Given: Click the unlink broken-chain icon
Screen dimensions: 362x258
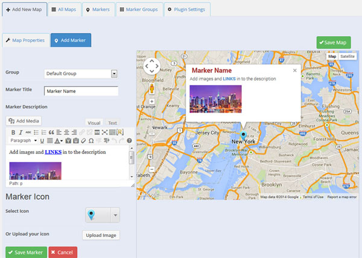Looking at the screenshot, I should (x=89, y=133).
